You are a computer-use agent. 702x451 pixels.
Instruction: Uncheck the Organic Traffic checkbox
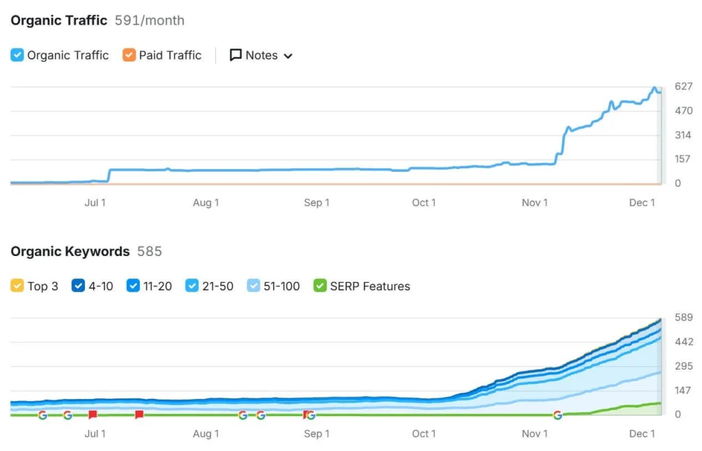point(17,55)
